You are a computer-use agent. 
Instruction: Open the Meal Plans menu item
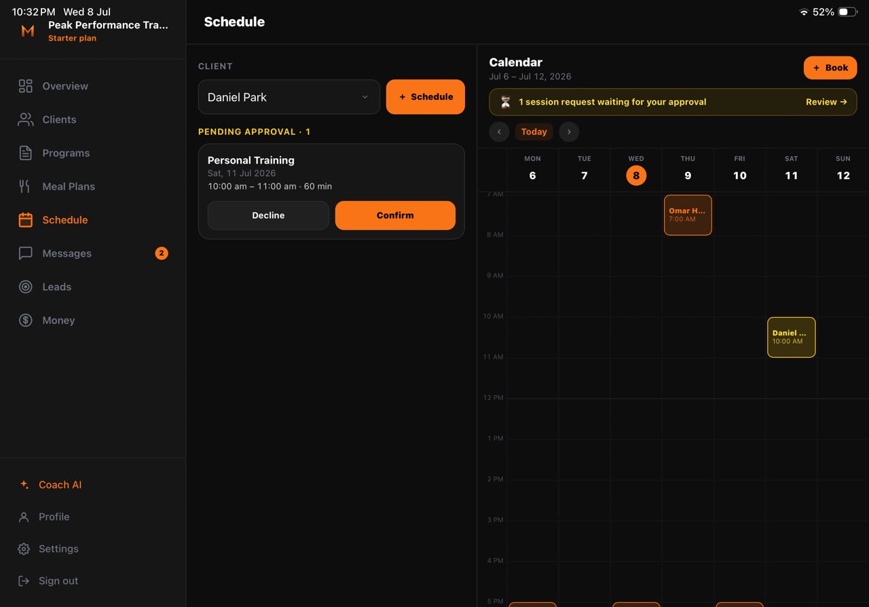tap(93, 186)
